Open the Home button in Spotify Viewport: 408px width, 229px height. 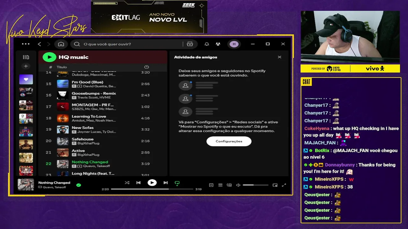click(61, 44)
